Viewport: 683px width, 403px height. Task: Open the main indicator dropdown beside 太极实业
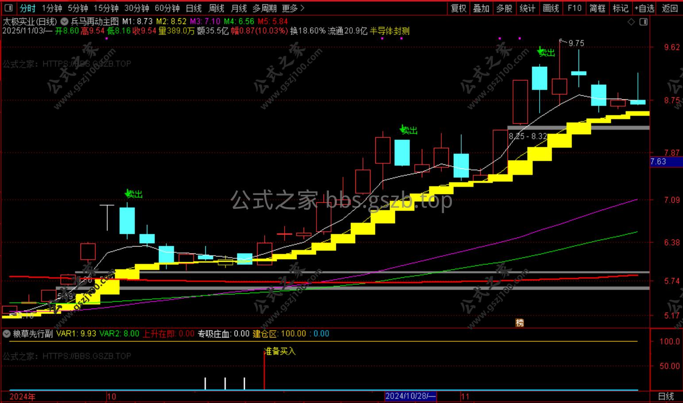pyautogui.click(x=64, y=21)
